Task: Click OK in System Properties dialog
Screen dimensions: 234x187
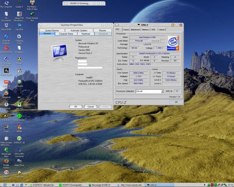Action: click(76, 107)
